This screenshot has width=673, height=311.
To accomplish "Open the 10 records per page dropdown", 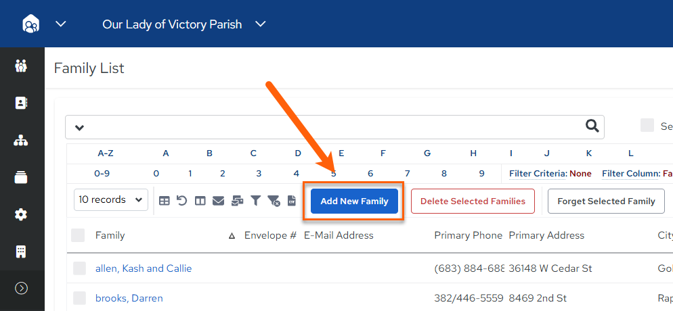I will coord(111,199).
